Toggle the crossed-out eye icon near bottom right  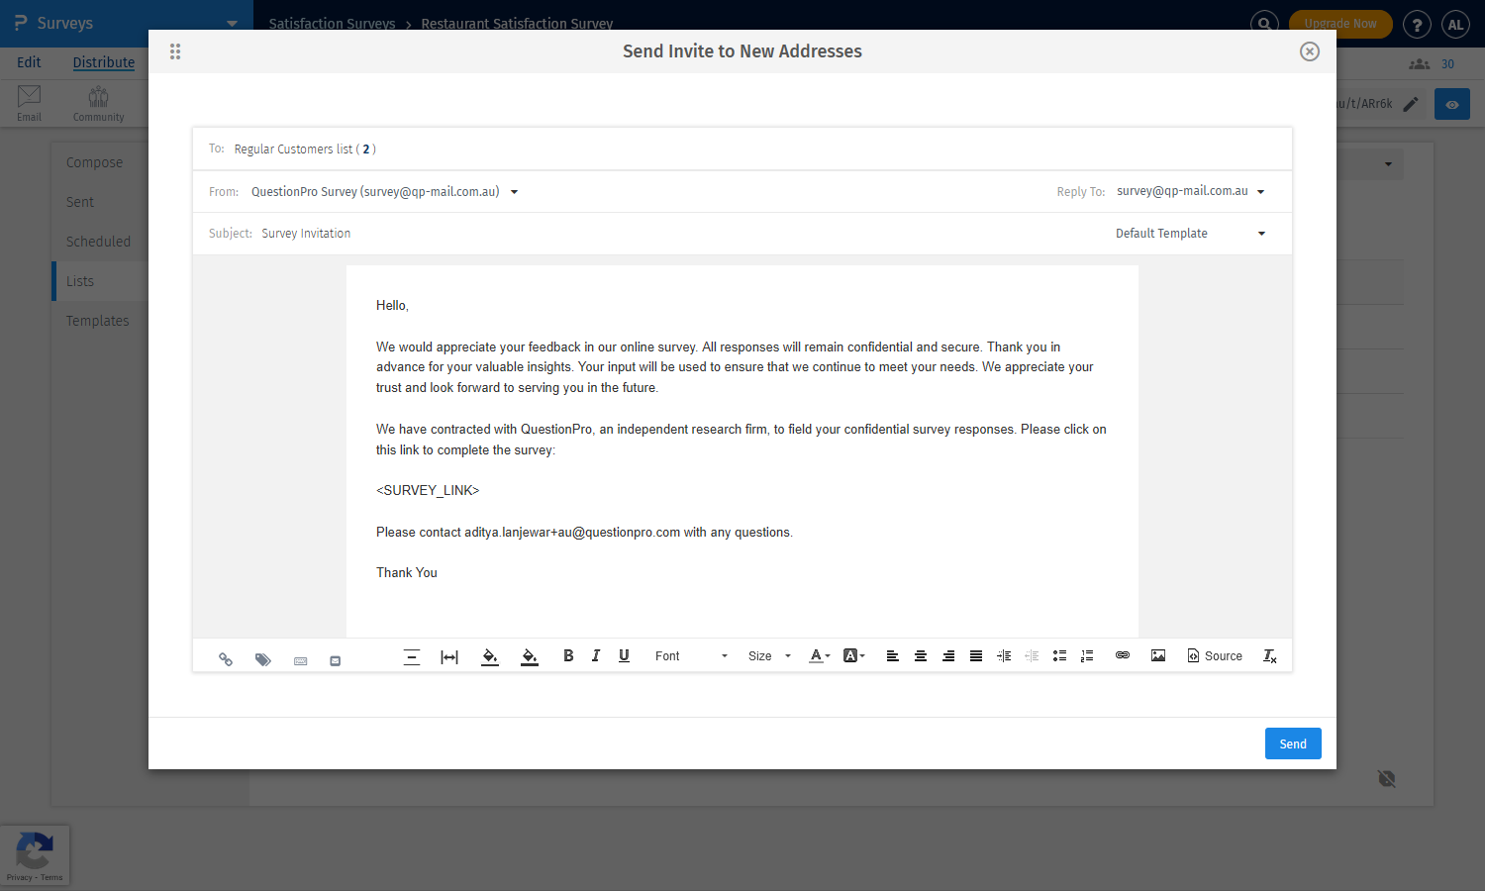coord(1386,778)
